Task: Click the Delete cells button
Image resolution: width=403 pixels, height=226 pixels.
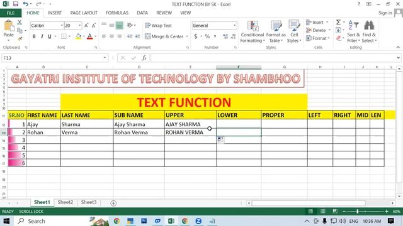Action: coord(318,30)
